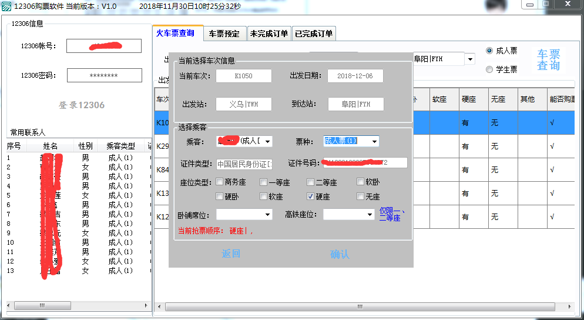Viewport: 584px width, 320px height.
Task: Select contact row number 13
Action: pos(78,271)
